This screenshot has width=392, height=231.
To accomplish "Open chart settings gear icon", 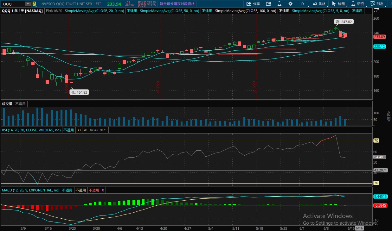I will coord(291,4).
